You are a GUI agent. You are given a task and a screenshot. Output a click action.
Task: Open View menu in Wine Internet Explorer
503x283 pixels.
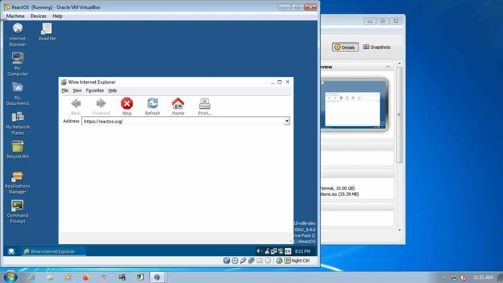[77, 90]
